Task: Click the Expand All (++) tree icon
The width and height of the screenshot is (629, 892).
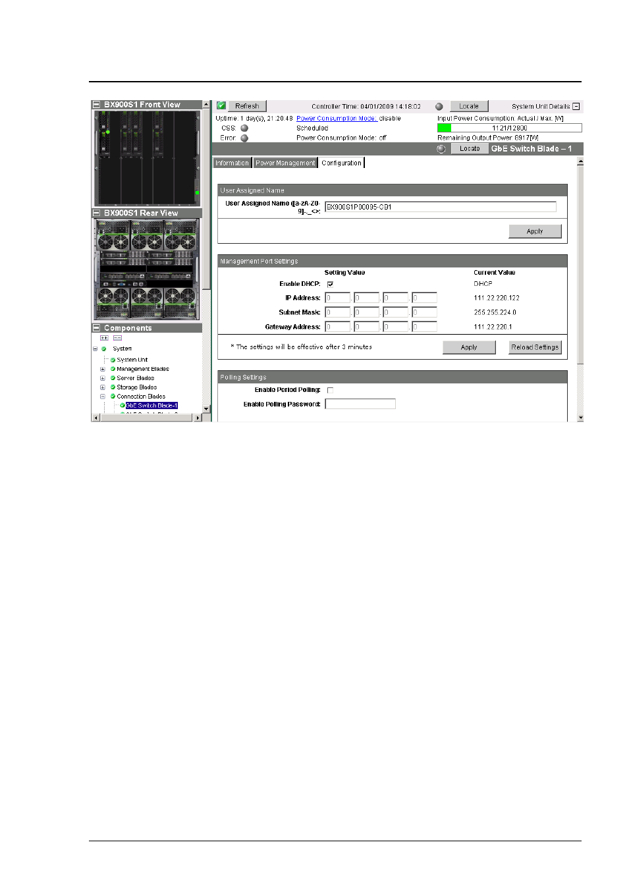Action: coord(104,338)
